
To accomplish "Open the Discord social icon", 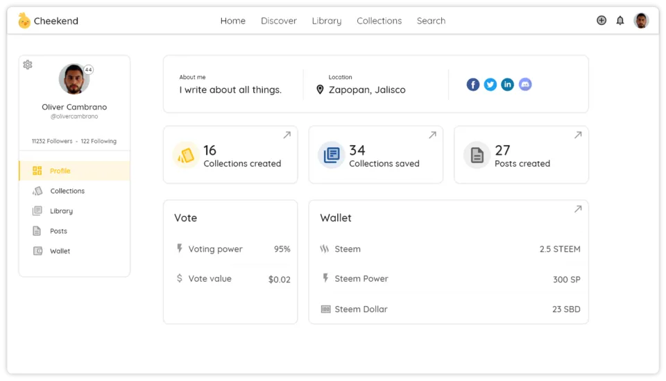I will (x=525, y=85).
